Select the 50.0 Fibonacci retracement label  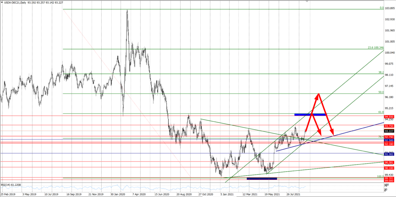tap(381, 92)
